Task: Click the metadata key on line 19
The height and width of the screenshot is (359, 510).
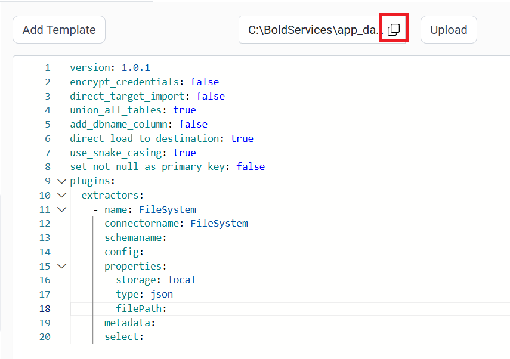Action: coord(126,323)
